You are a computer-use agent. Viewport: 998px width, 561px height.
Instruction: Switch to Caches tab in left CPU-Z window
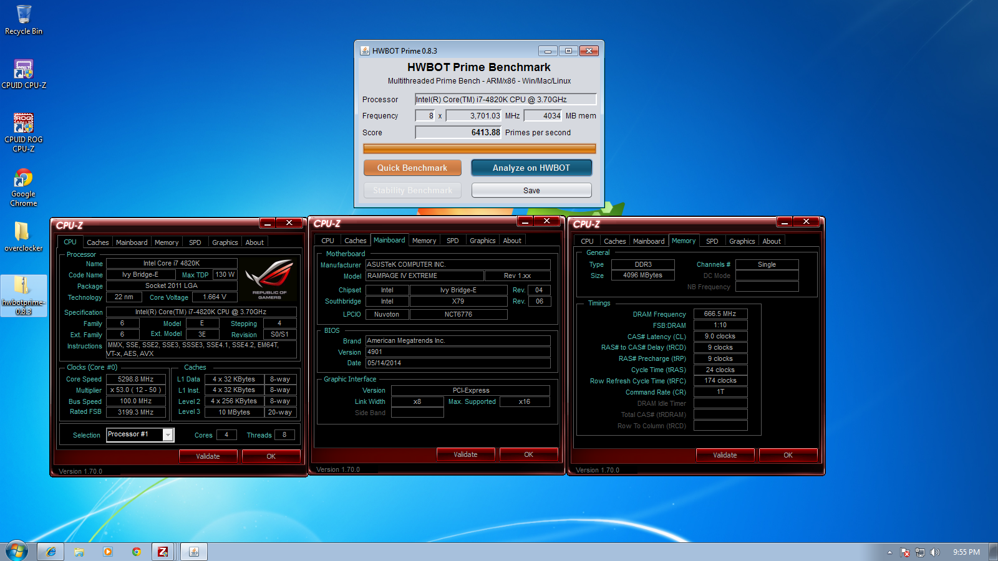coord(98,242)
